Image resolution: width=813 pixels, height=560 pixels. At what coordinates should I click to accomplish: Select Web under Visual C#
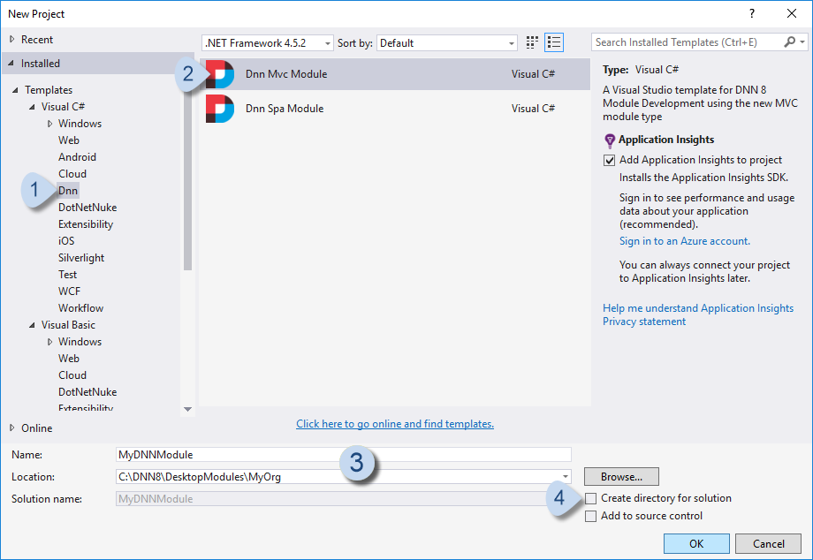68,140
